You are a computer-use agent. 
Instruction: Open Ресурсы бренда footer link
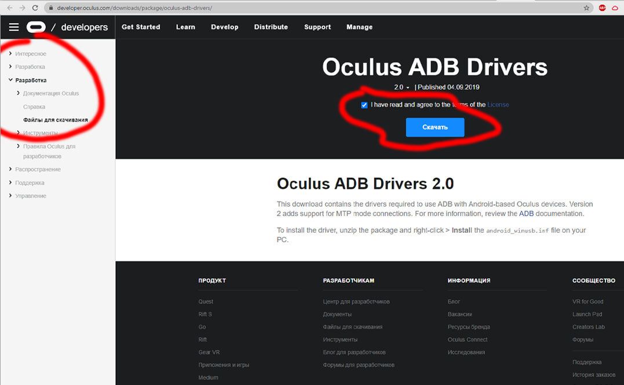pyautogui.click(x=469, y=327)
